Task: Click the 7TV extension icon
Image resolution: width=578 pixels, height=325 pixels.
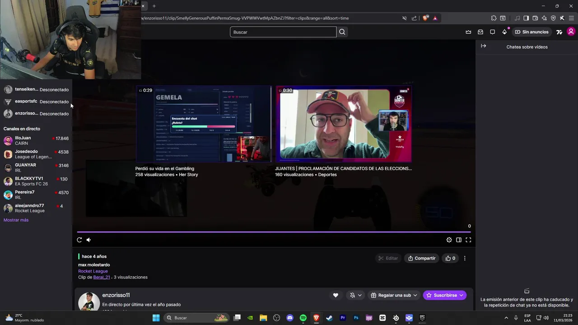Action: [x=559, y=32]
